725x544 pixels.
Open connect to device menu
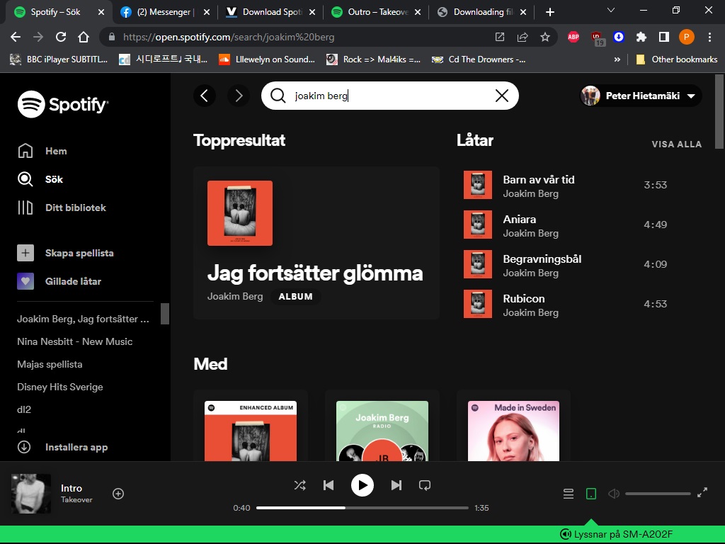[x=591, y=494]
